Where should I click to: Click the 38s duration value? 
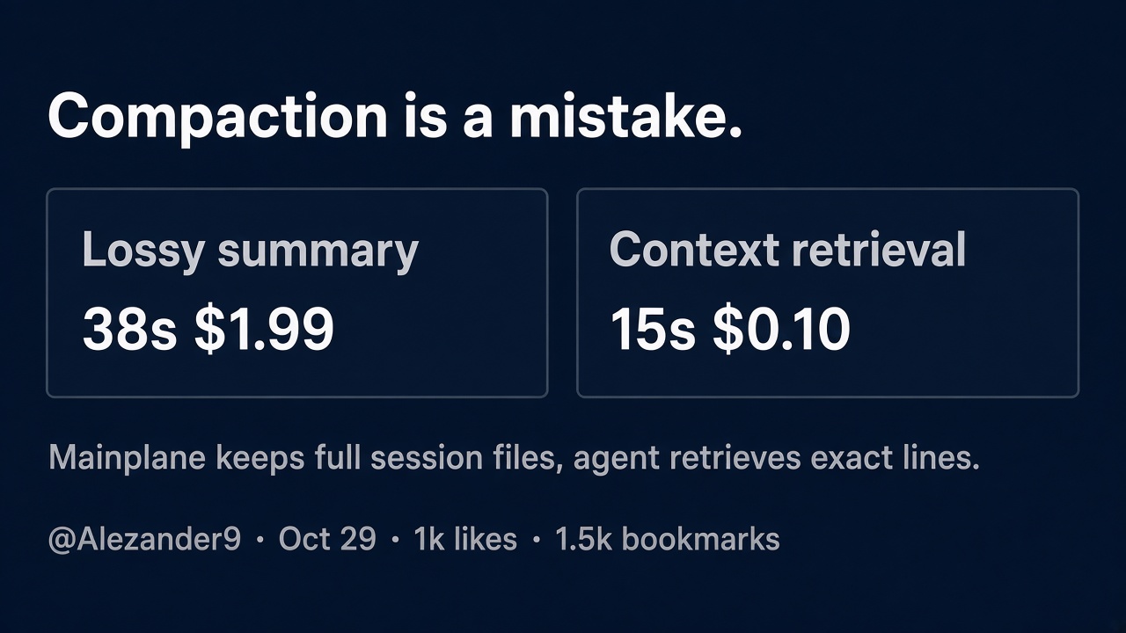tap(129, 330)
